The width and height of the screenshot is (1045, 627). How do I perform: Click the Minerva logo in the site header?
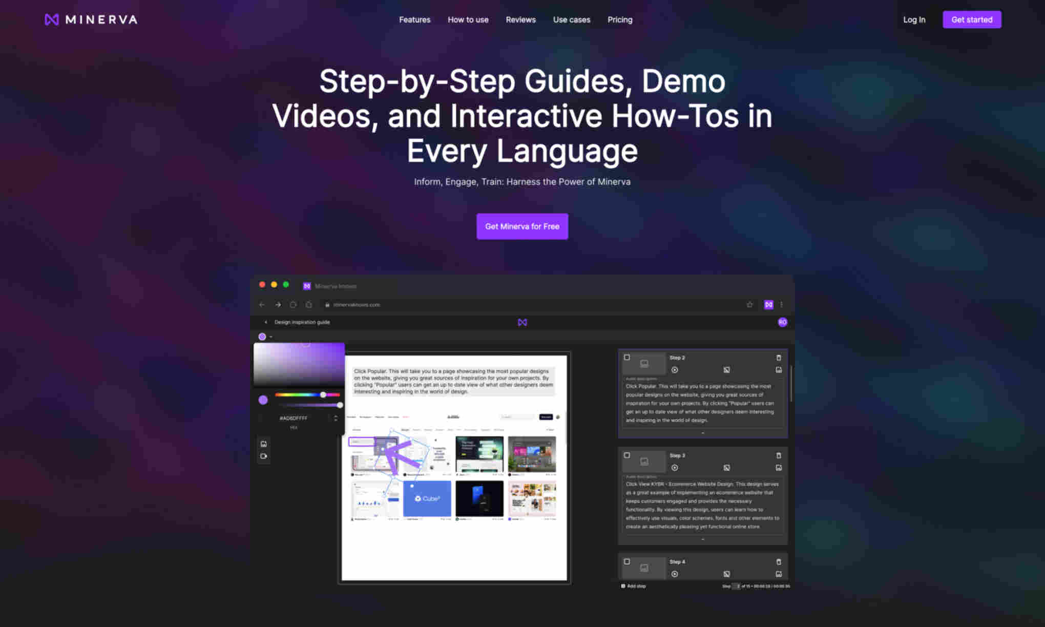[x=91, y=19]
